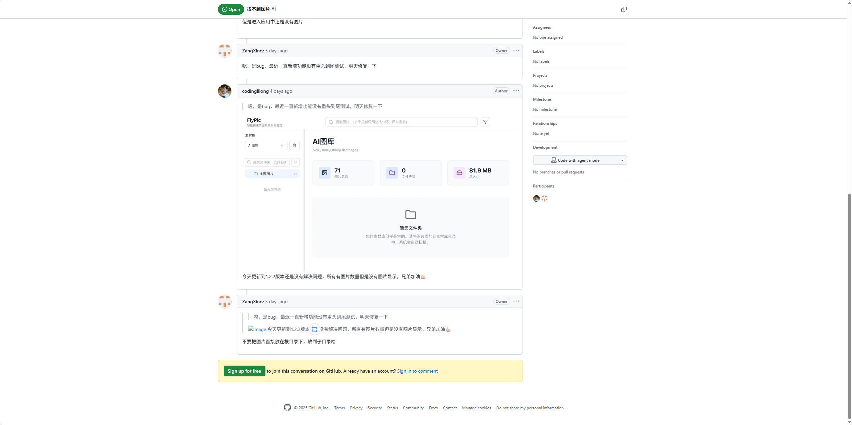
Task: Click ZangXincz avatar beside 5-days-ago comment
Action: point(225,51)
